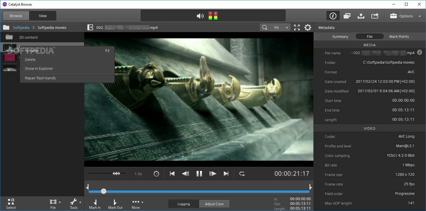Image resolution: width=426 pixels, height=211 pixels.
Task: Click the root folder icon in breadcrumb
Action: coord(6,27)
